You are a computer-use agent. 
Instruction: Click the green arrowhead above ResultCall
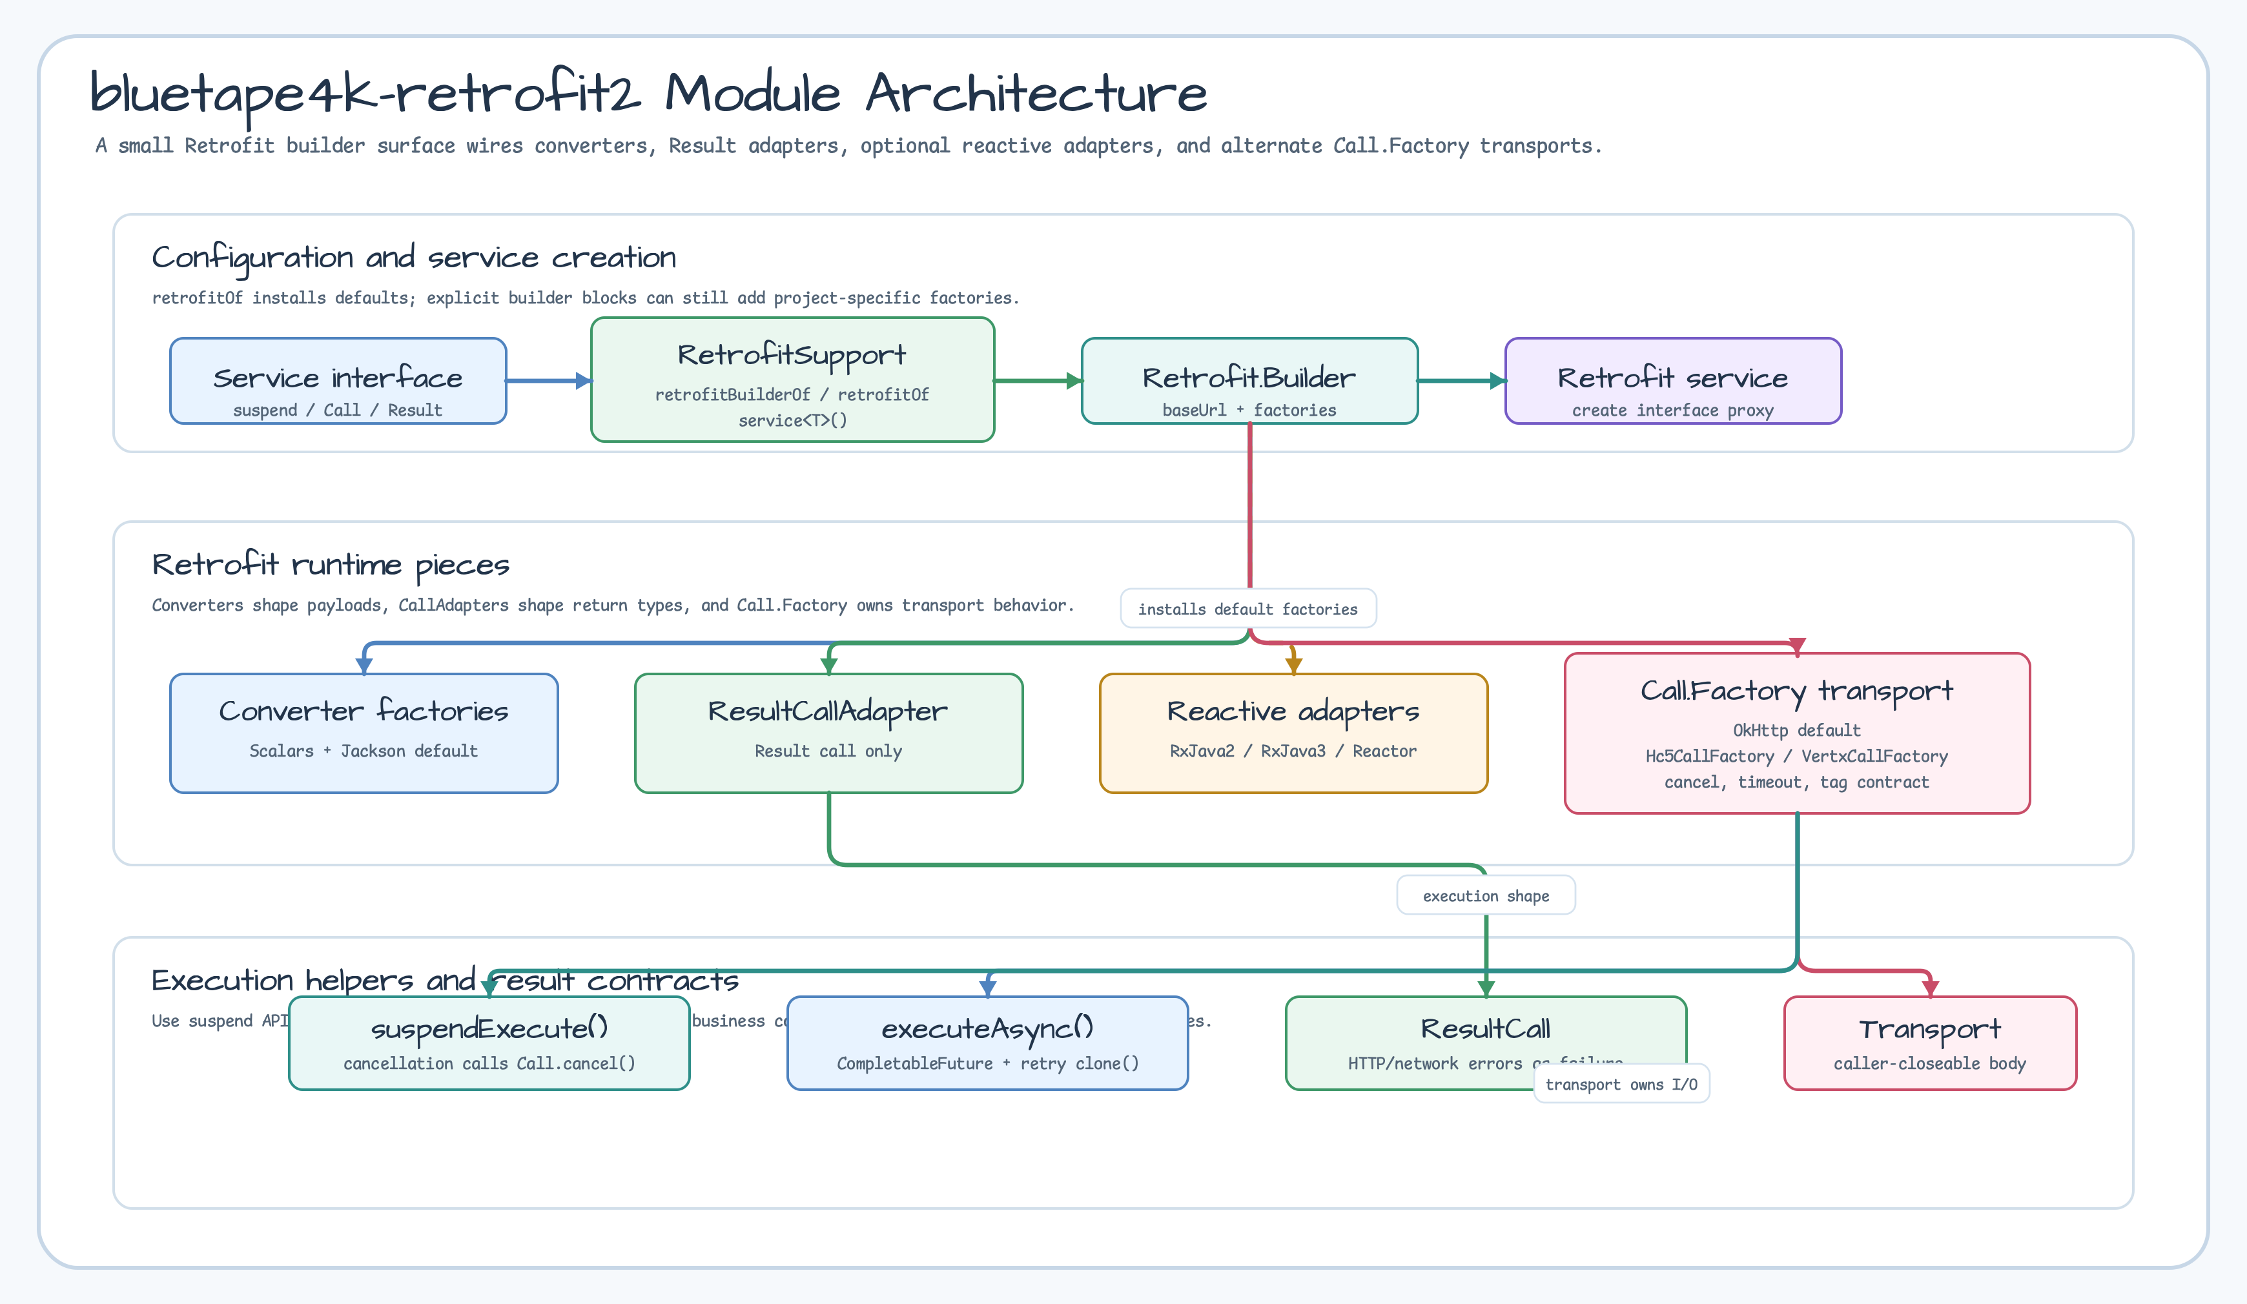(x=1486, y=988)
